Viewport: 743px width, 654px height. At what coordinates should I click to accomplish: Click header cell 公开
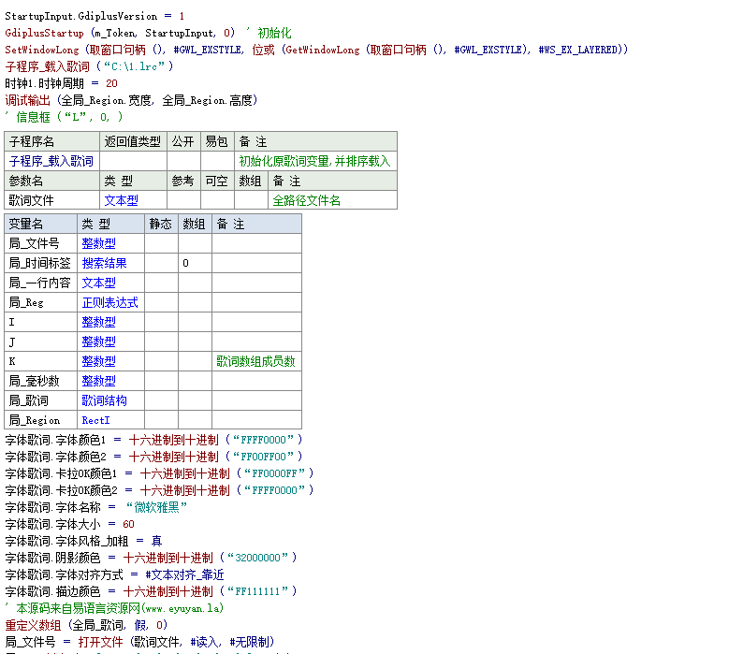point(183,141)
